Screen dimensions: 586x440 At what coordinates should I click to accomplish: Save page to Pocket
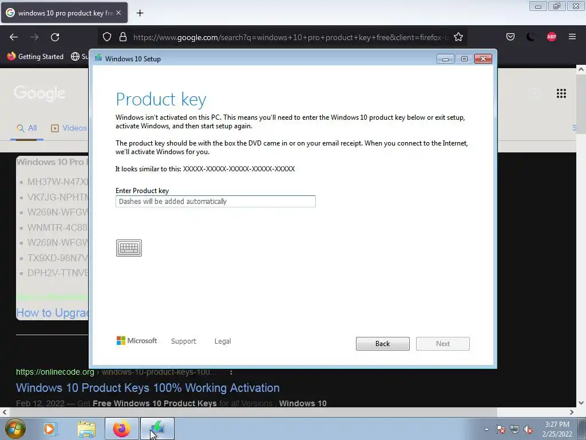[x=510, y=37]
